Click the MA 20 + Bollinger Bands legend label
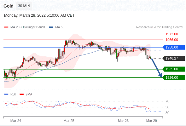 tap(28, 27)
